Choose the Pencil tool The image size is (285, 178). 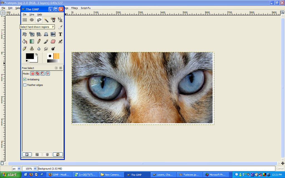[39, 41]
